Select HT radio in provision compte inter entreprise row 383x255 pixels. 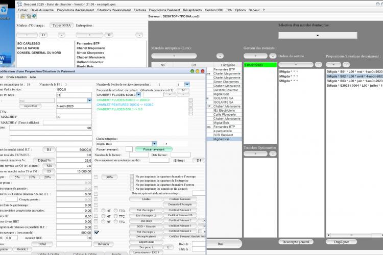click(x=103, y=211)
